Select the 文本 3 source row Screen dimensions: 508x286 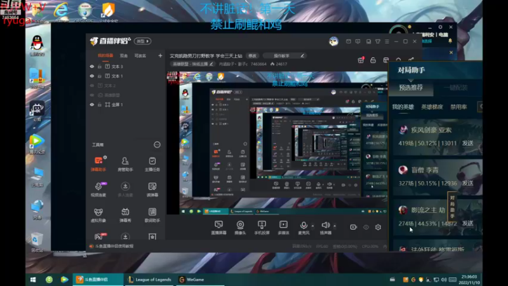click(125, 67)
